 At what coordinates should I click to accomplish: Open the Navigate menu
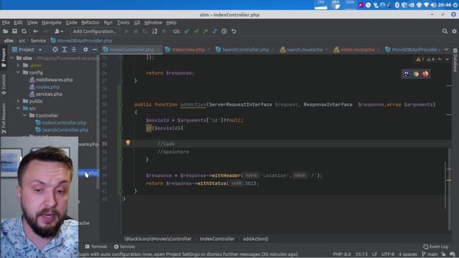coord(52,22)
